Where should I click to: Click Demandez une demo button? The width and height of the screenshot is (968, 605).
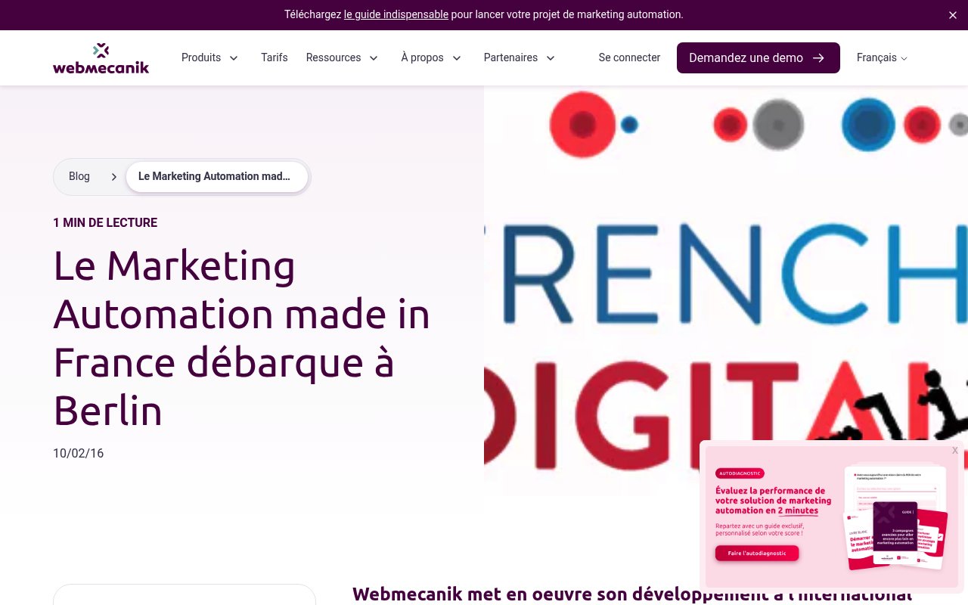point(758,57)
